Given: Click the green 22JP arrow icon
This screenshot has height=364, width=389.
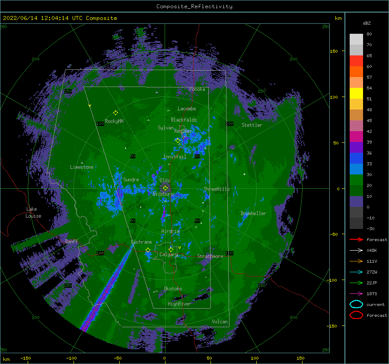Looking at the screenshot, I should 356,283.
